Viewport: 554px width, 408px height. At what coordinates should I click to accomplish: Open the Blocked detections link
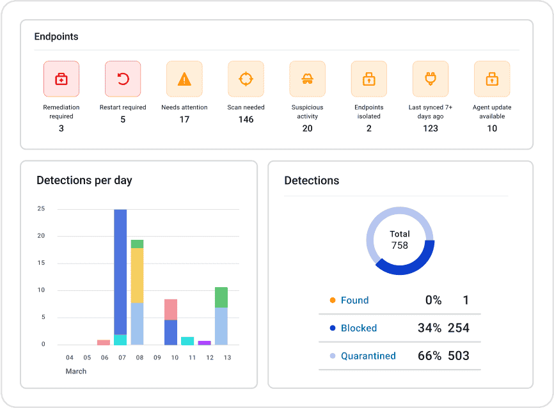click(x=359, y=327)
